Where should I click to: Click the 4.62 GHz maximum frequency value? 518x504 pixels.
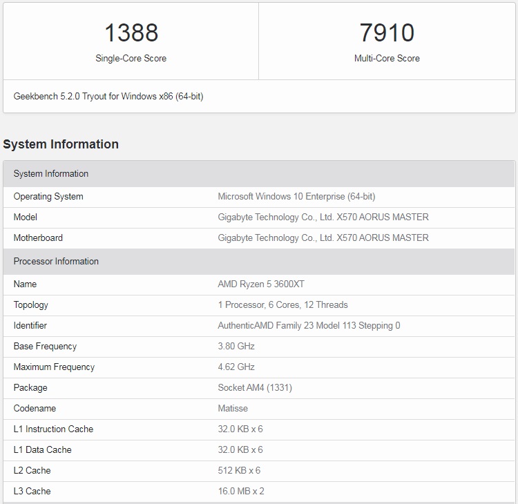point(236,367)
